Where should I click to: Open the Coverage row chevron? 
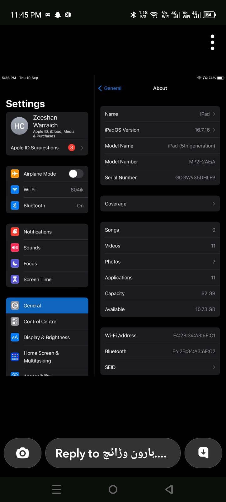click(214, 204)
